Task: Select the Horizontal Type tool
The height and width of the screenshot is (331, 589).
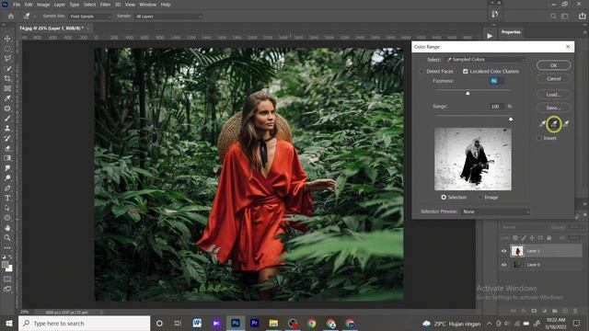Action: [7, 198]
